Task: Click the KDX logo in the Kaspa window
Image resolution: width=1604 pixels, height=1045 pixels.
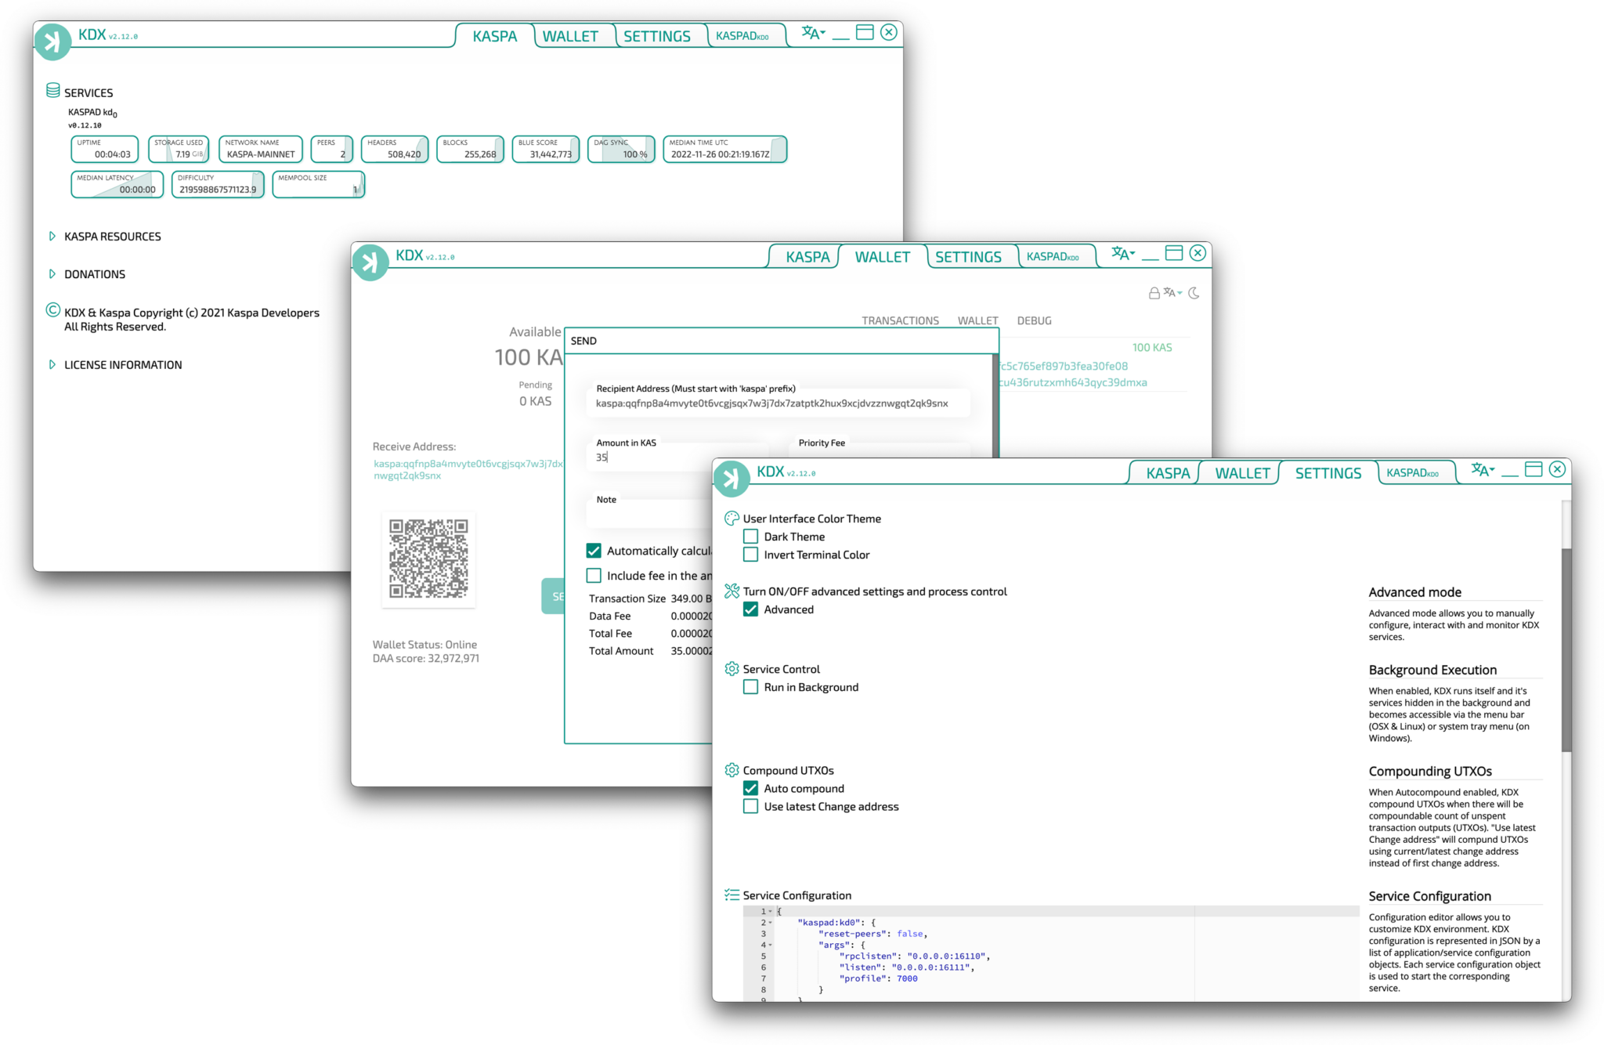Action: [x=52, y=42]
